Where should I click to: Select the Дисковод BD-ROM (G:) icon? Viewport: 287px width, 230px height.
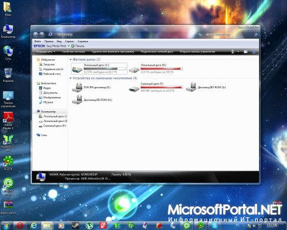tap(191, 87)
